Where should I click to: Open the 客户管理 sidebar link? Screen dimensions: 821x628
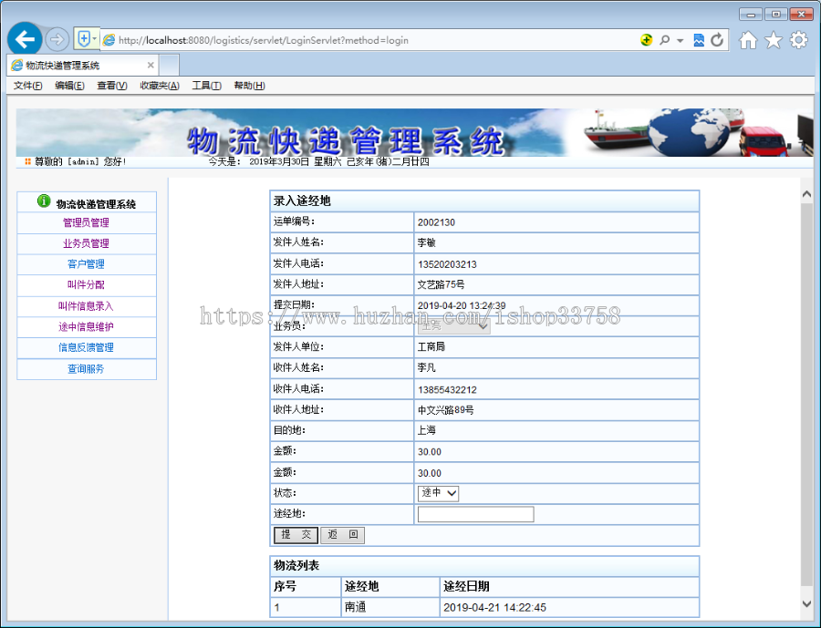pyautogui.click(x=86, y=264)
